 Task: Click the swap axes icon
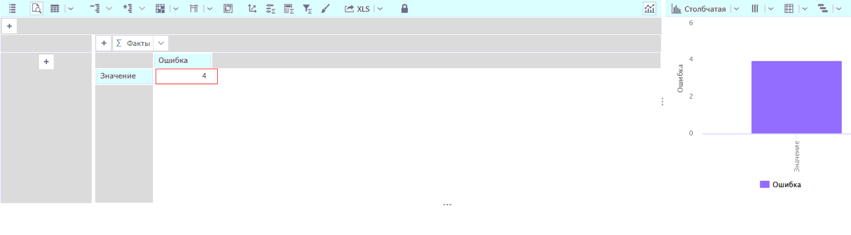(252, 9)
